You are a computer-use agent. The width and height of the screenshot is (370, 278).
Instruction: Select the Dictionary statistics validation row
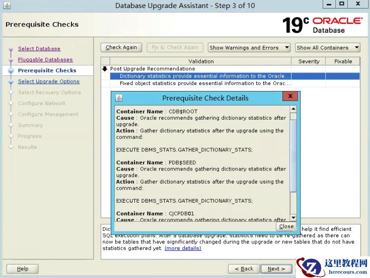point(235,76)
